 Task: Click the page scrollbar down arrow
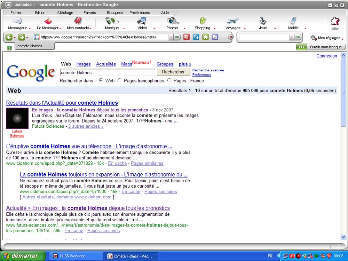pyautogui.click(x=343, y=237)
